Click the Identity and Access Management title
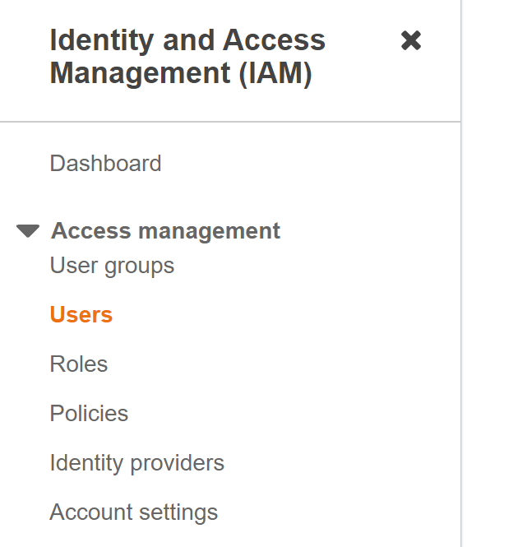Image resolution: width=518 pixels, height=547 pixels. point(187,56)
